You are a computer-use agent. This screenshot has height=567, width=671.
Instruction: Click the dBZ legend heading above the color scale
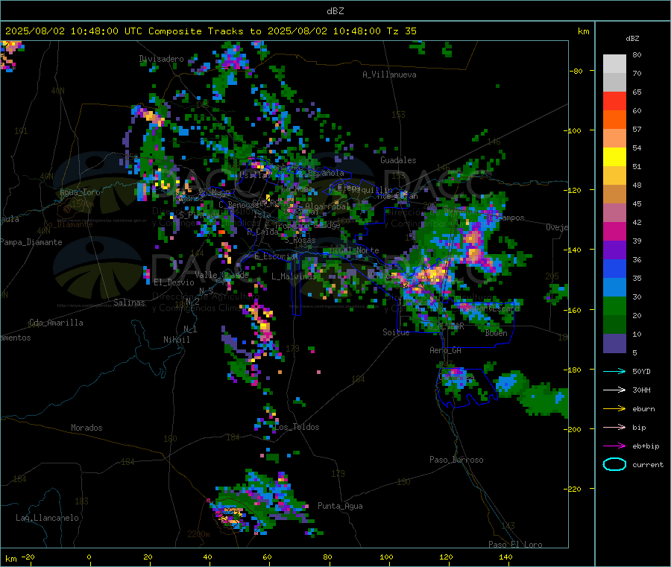pyautogui.click(x=632, y=39)
